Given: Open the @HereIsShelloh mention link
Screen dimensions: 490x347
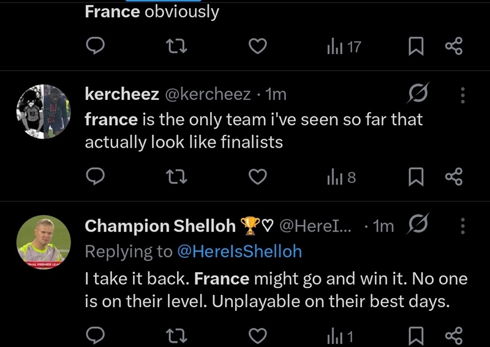Looking at the screenshot, I should (x=239, y=251).
